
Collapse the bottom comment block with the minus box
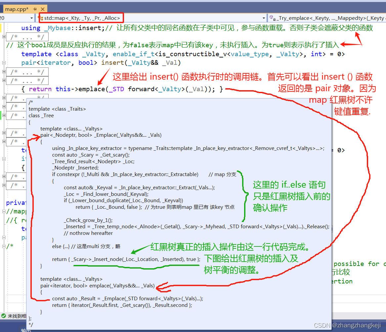(4, 246)
